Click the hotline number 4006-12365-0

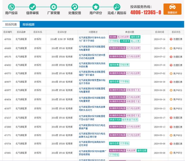[x=146, y=12]
